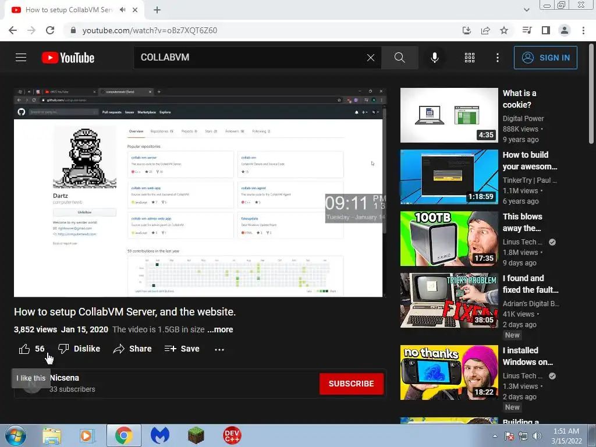
Task: Open Dev-C++ from taskbar
Action: click(232, 435)
